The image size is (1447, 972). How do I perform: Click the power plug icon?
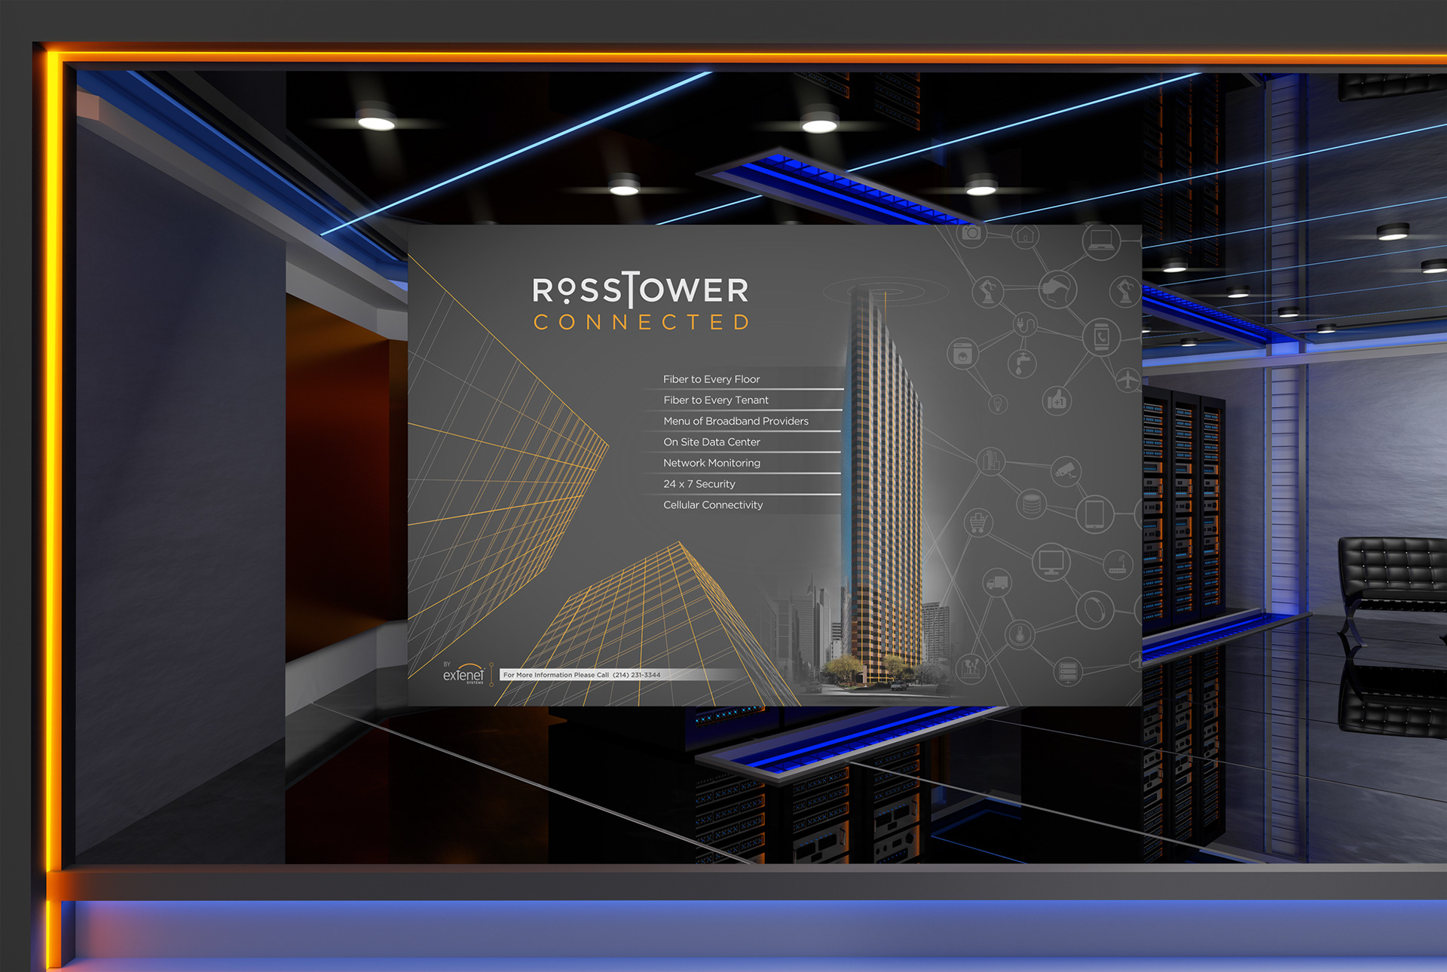tap(1023, 325)
